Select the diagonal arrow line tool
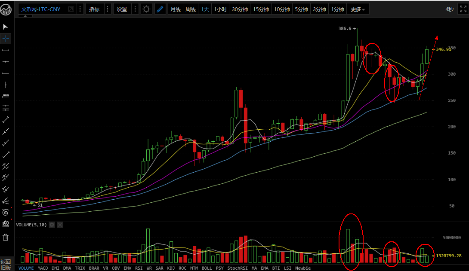The image size is (469, 271). (6, 155)
